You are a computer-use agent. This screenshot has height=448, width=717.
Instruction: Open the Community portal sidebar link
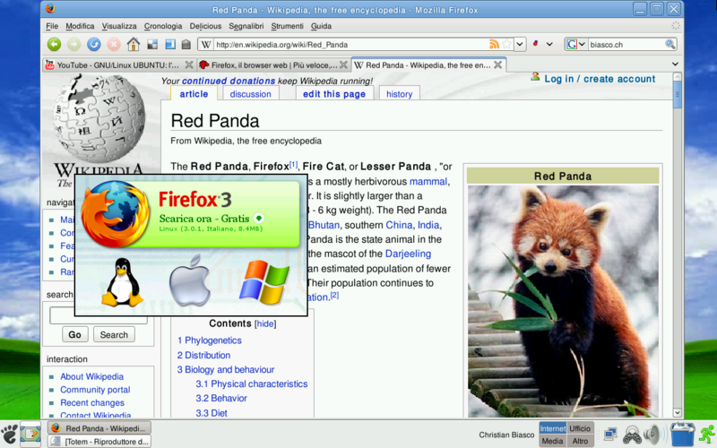point(95,390)
